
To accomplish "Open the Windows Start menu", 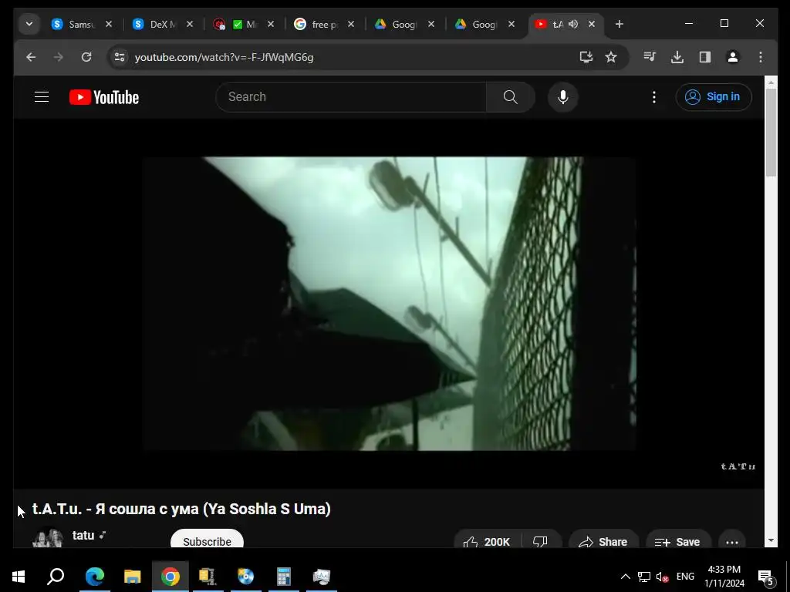I will 19,576.
